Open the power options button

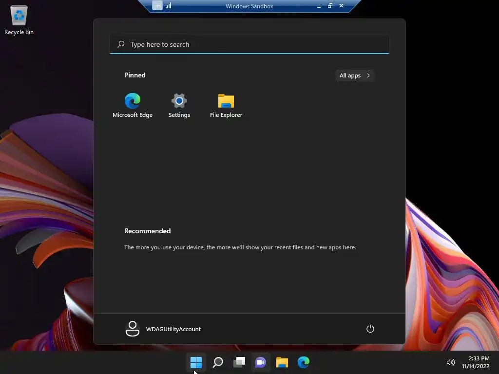point(370,329)
